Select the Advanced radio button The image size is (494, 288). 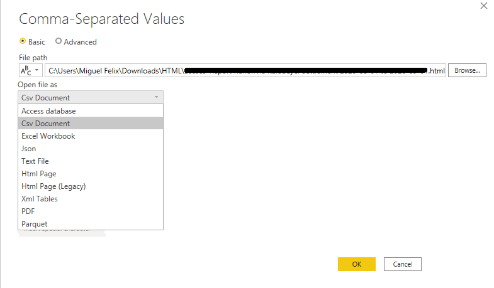59,41
